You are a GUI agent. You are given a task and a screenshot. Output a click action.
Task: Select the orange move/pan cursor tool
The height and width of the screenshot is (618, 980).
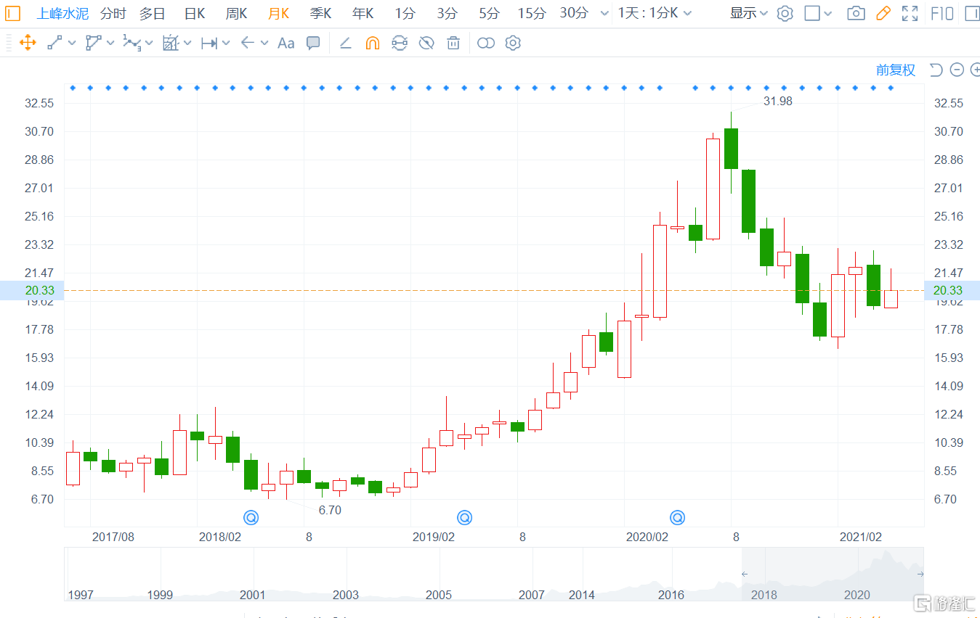28,43
